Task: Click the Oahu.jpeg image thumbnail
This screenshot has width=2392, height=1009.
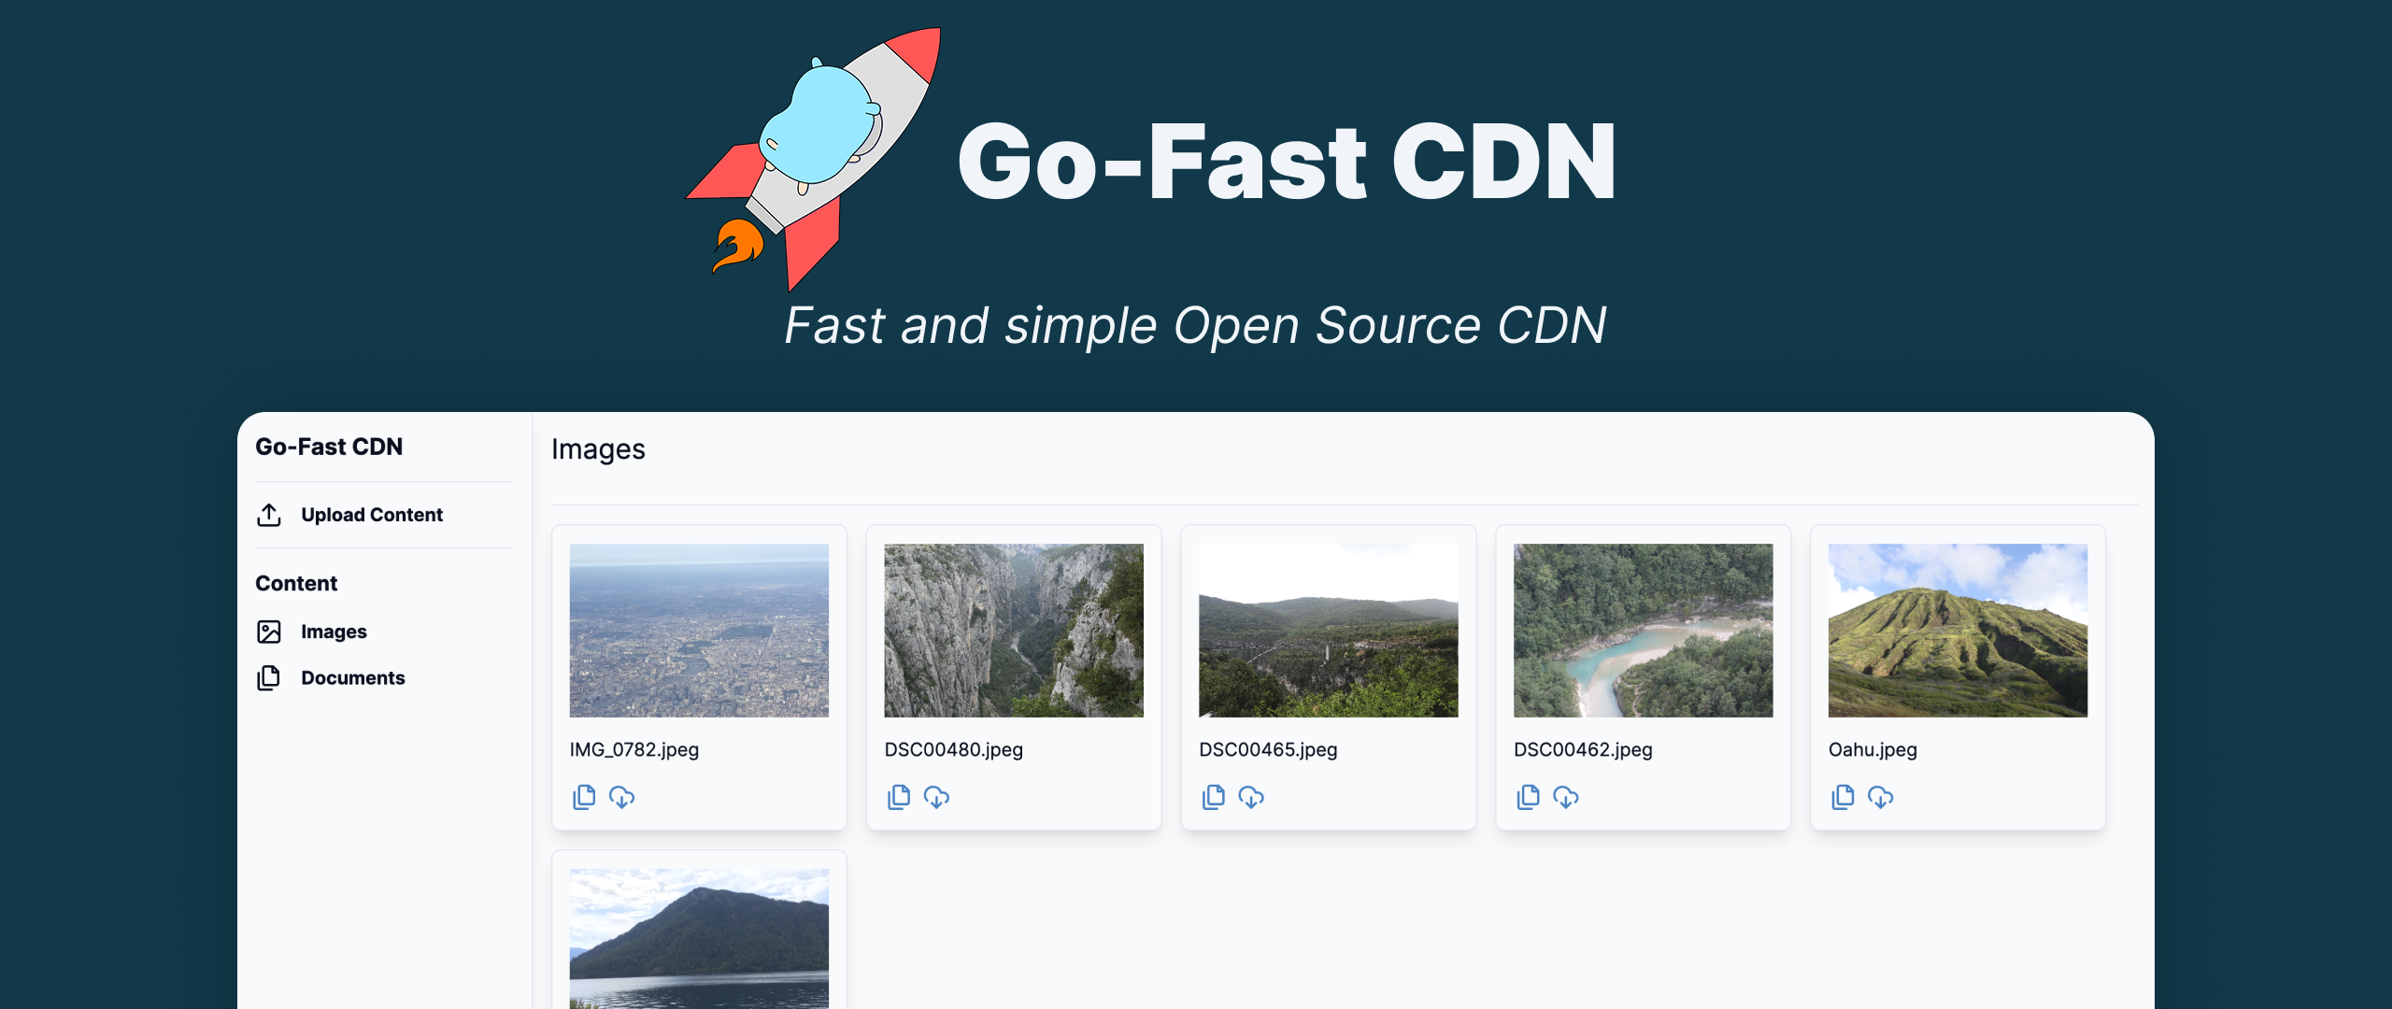Action: click(1958, 632)
